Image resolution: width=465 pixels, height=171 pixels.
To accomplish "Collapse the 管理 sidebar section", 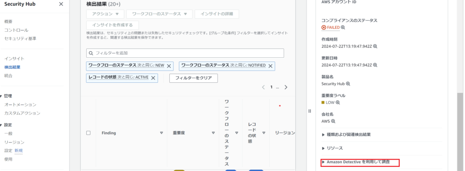I will tap(1, 96).
